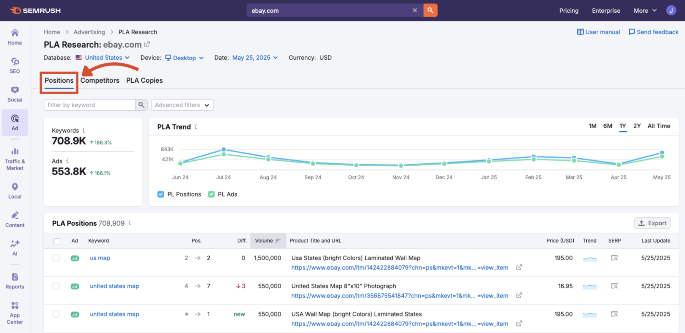The height and width of the screenshot is (333, 685).
Task: Open the SEO section in sidebar
Action: pos(15,66)
